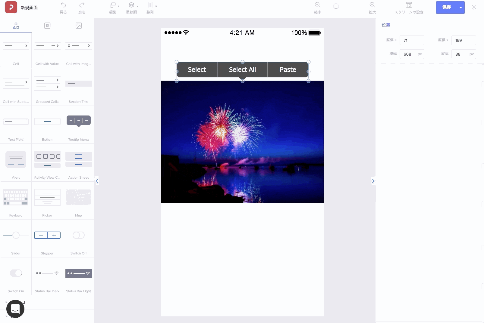Collapse the left panel with chevron
The width and height of the screenshot is (484, 323).
97,181
